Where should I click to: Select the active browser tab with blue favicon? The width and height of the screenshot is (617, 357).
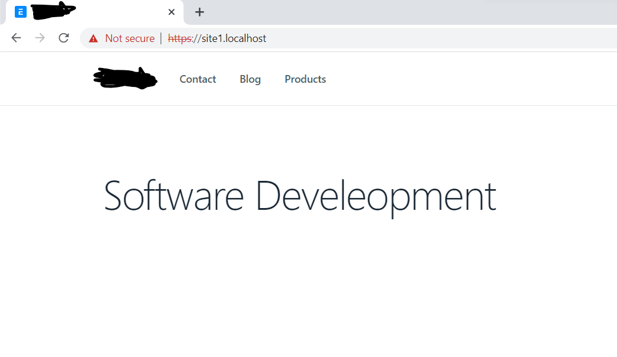[95, 12]
